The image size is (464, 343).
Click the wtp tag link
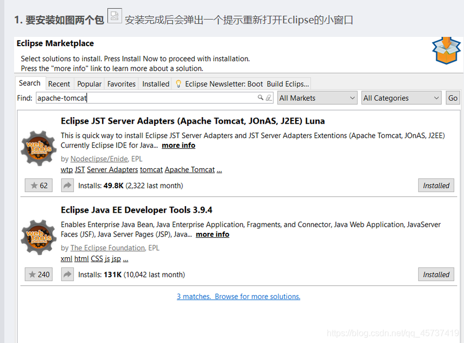click(x=67, y=170)
